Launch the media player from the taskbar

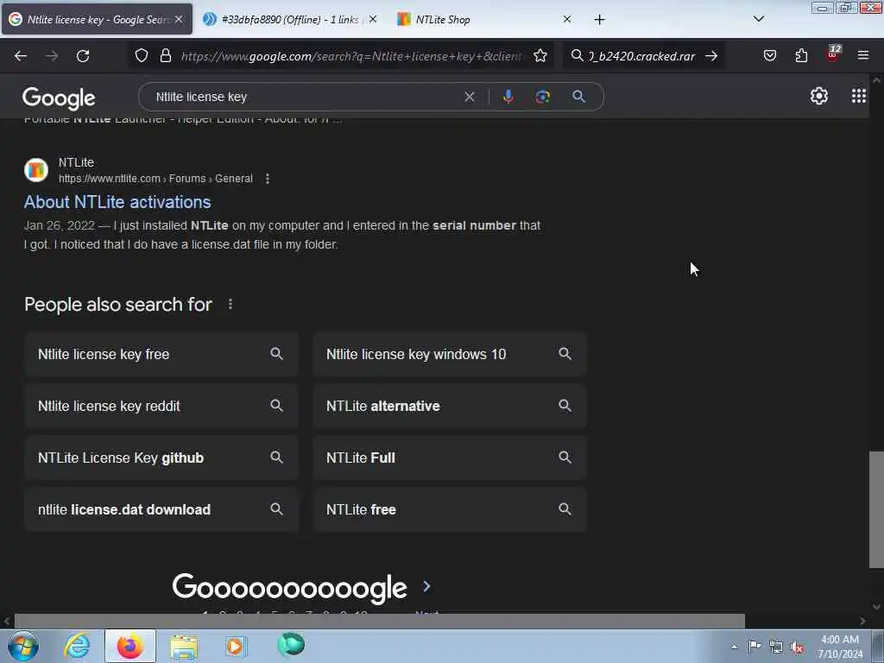236,646
